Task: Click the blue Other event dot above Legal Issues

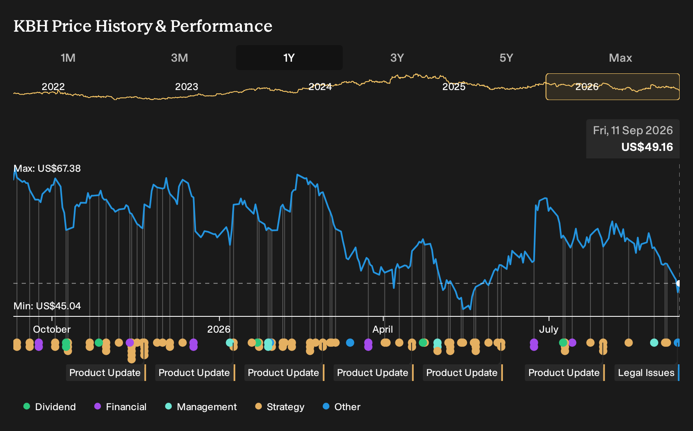Action: [x=677, y=343]
